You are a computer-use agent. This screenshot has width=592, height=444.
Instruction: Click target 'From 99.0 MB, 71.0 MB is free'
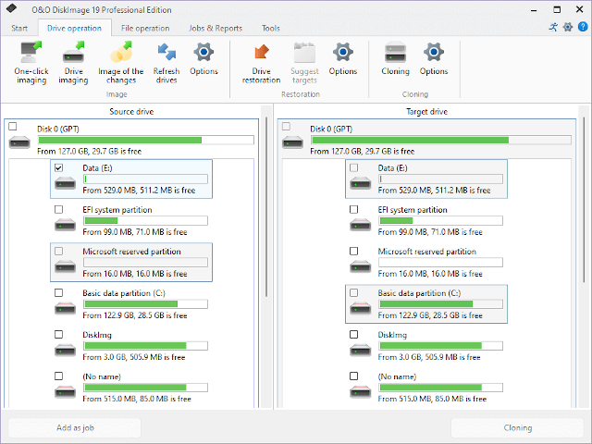click(x=430, y=232)
